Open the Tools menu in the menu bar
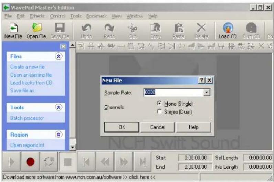The height and width of the screenshot is (182, 274). coord(76,16)
